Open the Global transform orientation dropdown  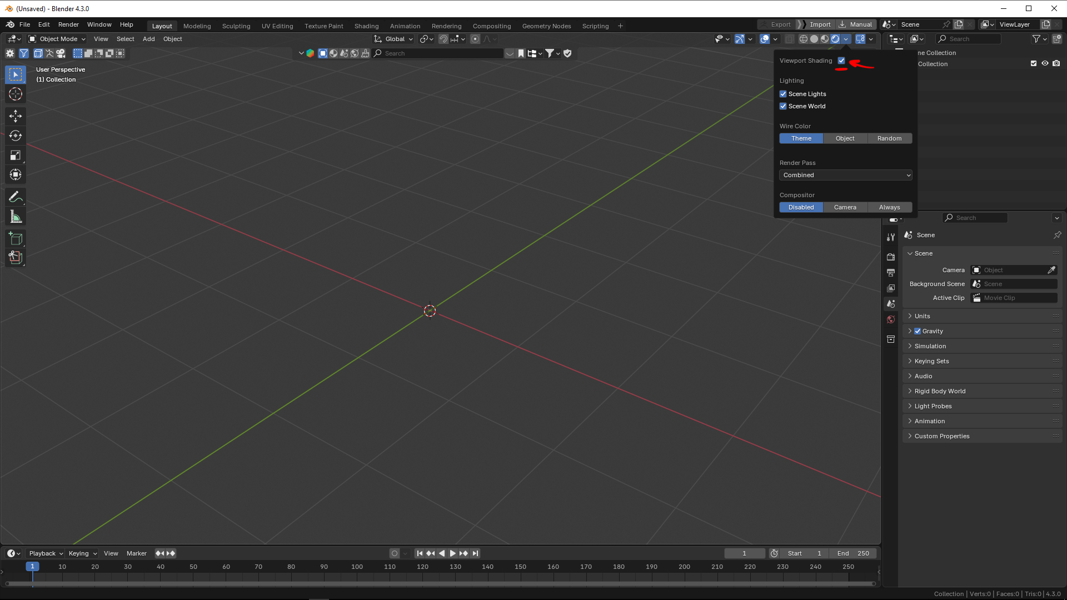[393, 39]
